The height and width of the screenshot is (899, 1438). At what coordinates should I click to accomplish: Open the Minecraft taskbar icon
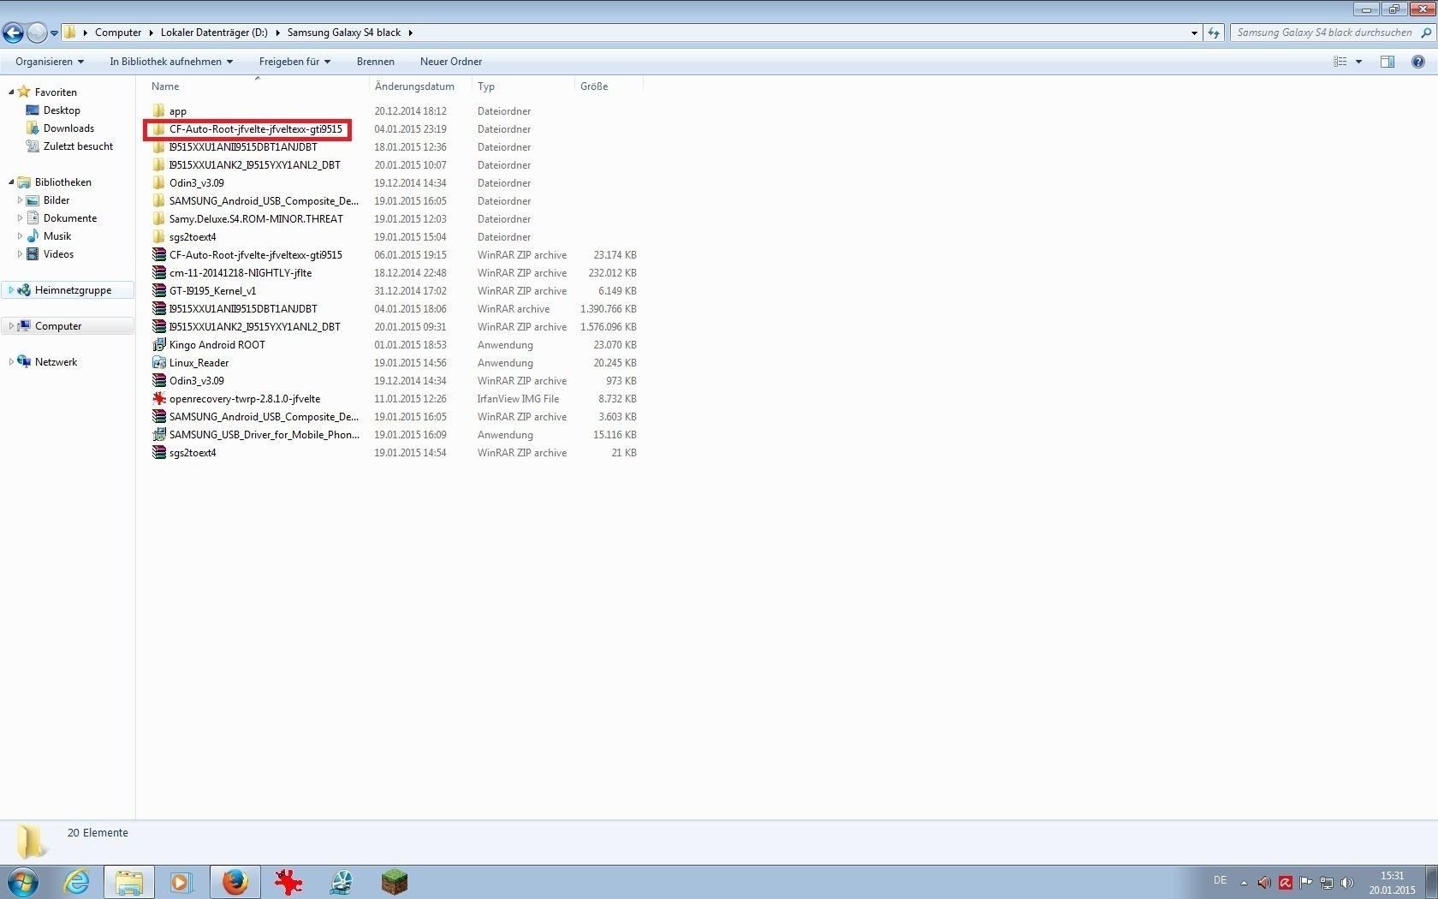click(x=395, y=882)
